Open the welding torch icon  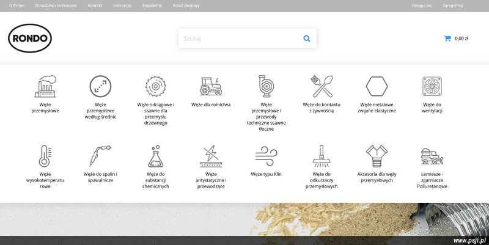point(100,156)
